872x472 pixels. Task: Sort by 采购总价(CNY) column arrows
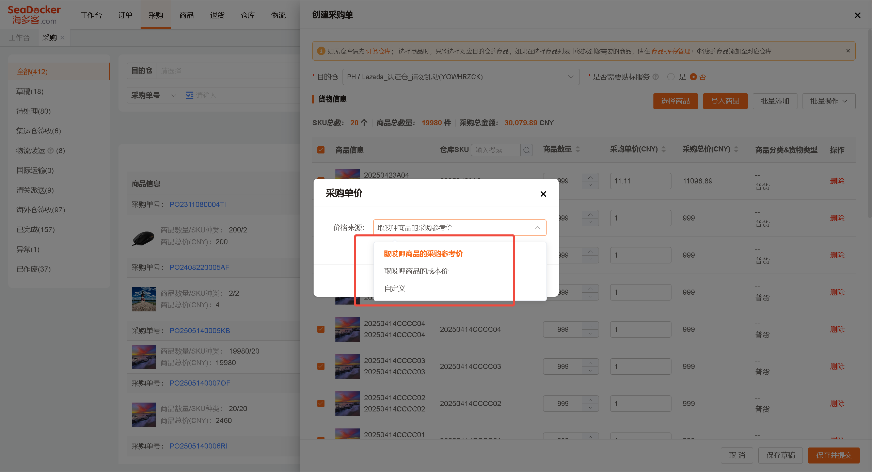pyautogui.click(x=736, y=149)
